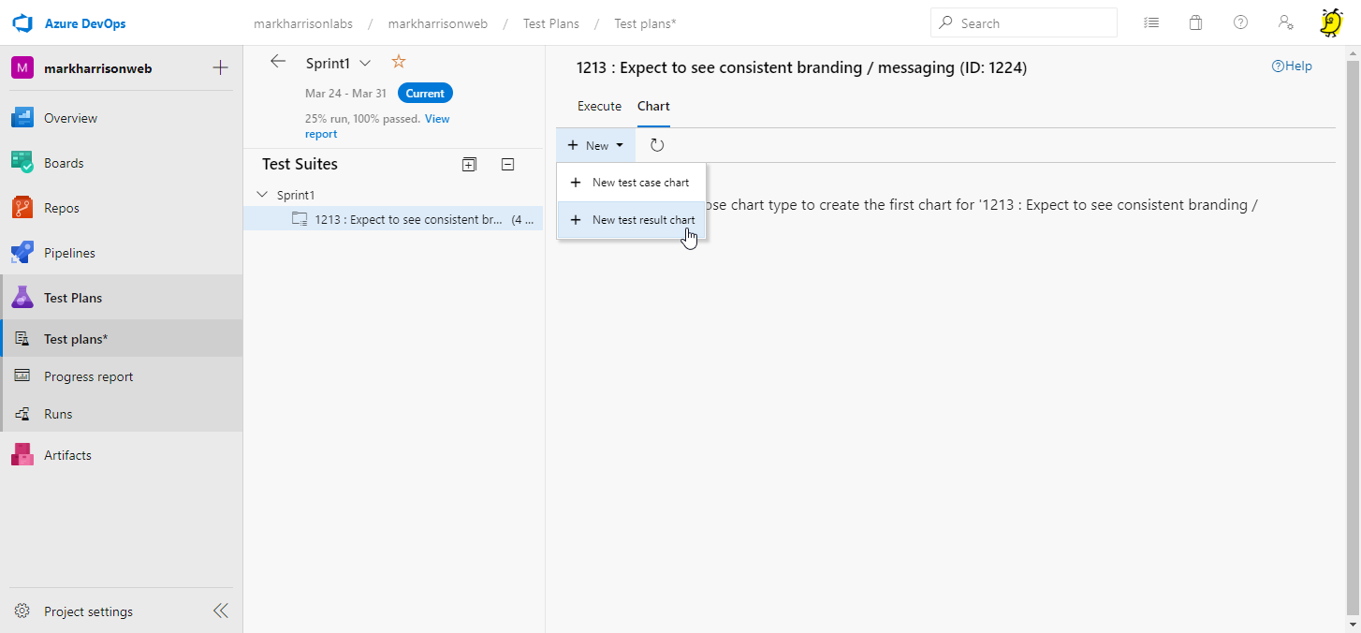The image size is (1361, 633).
Task: Collapse the Sprint1 tree node
Action: click(x=261, y=195)
